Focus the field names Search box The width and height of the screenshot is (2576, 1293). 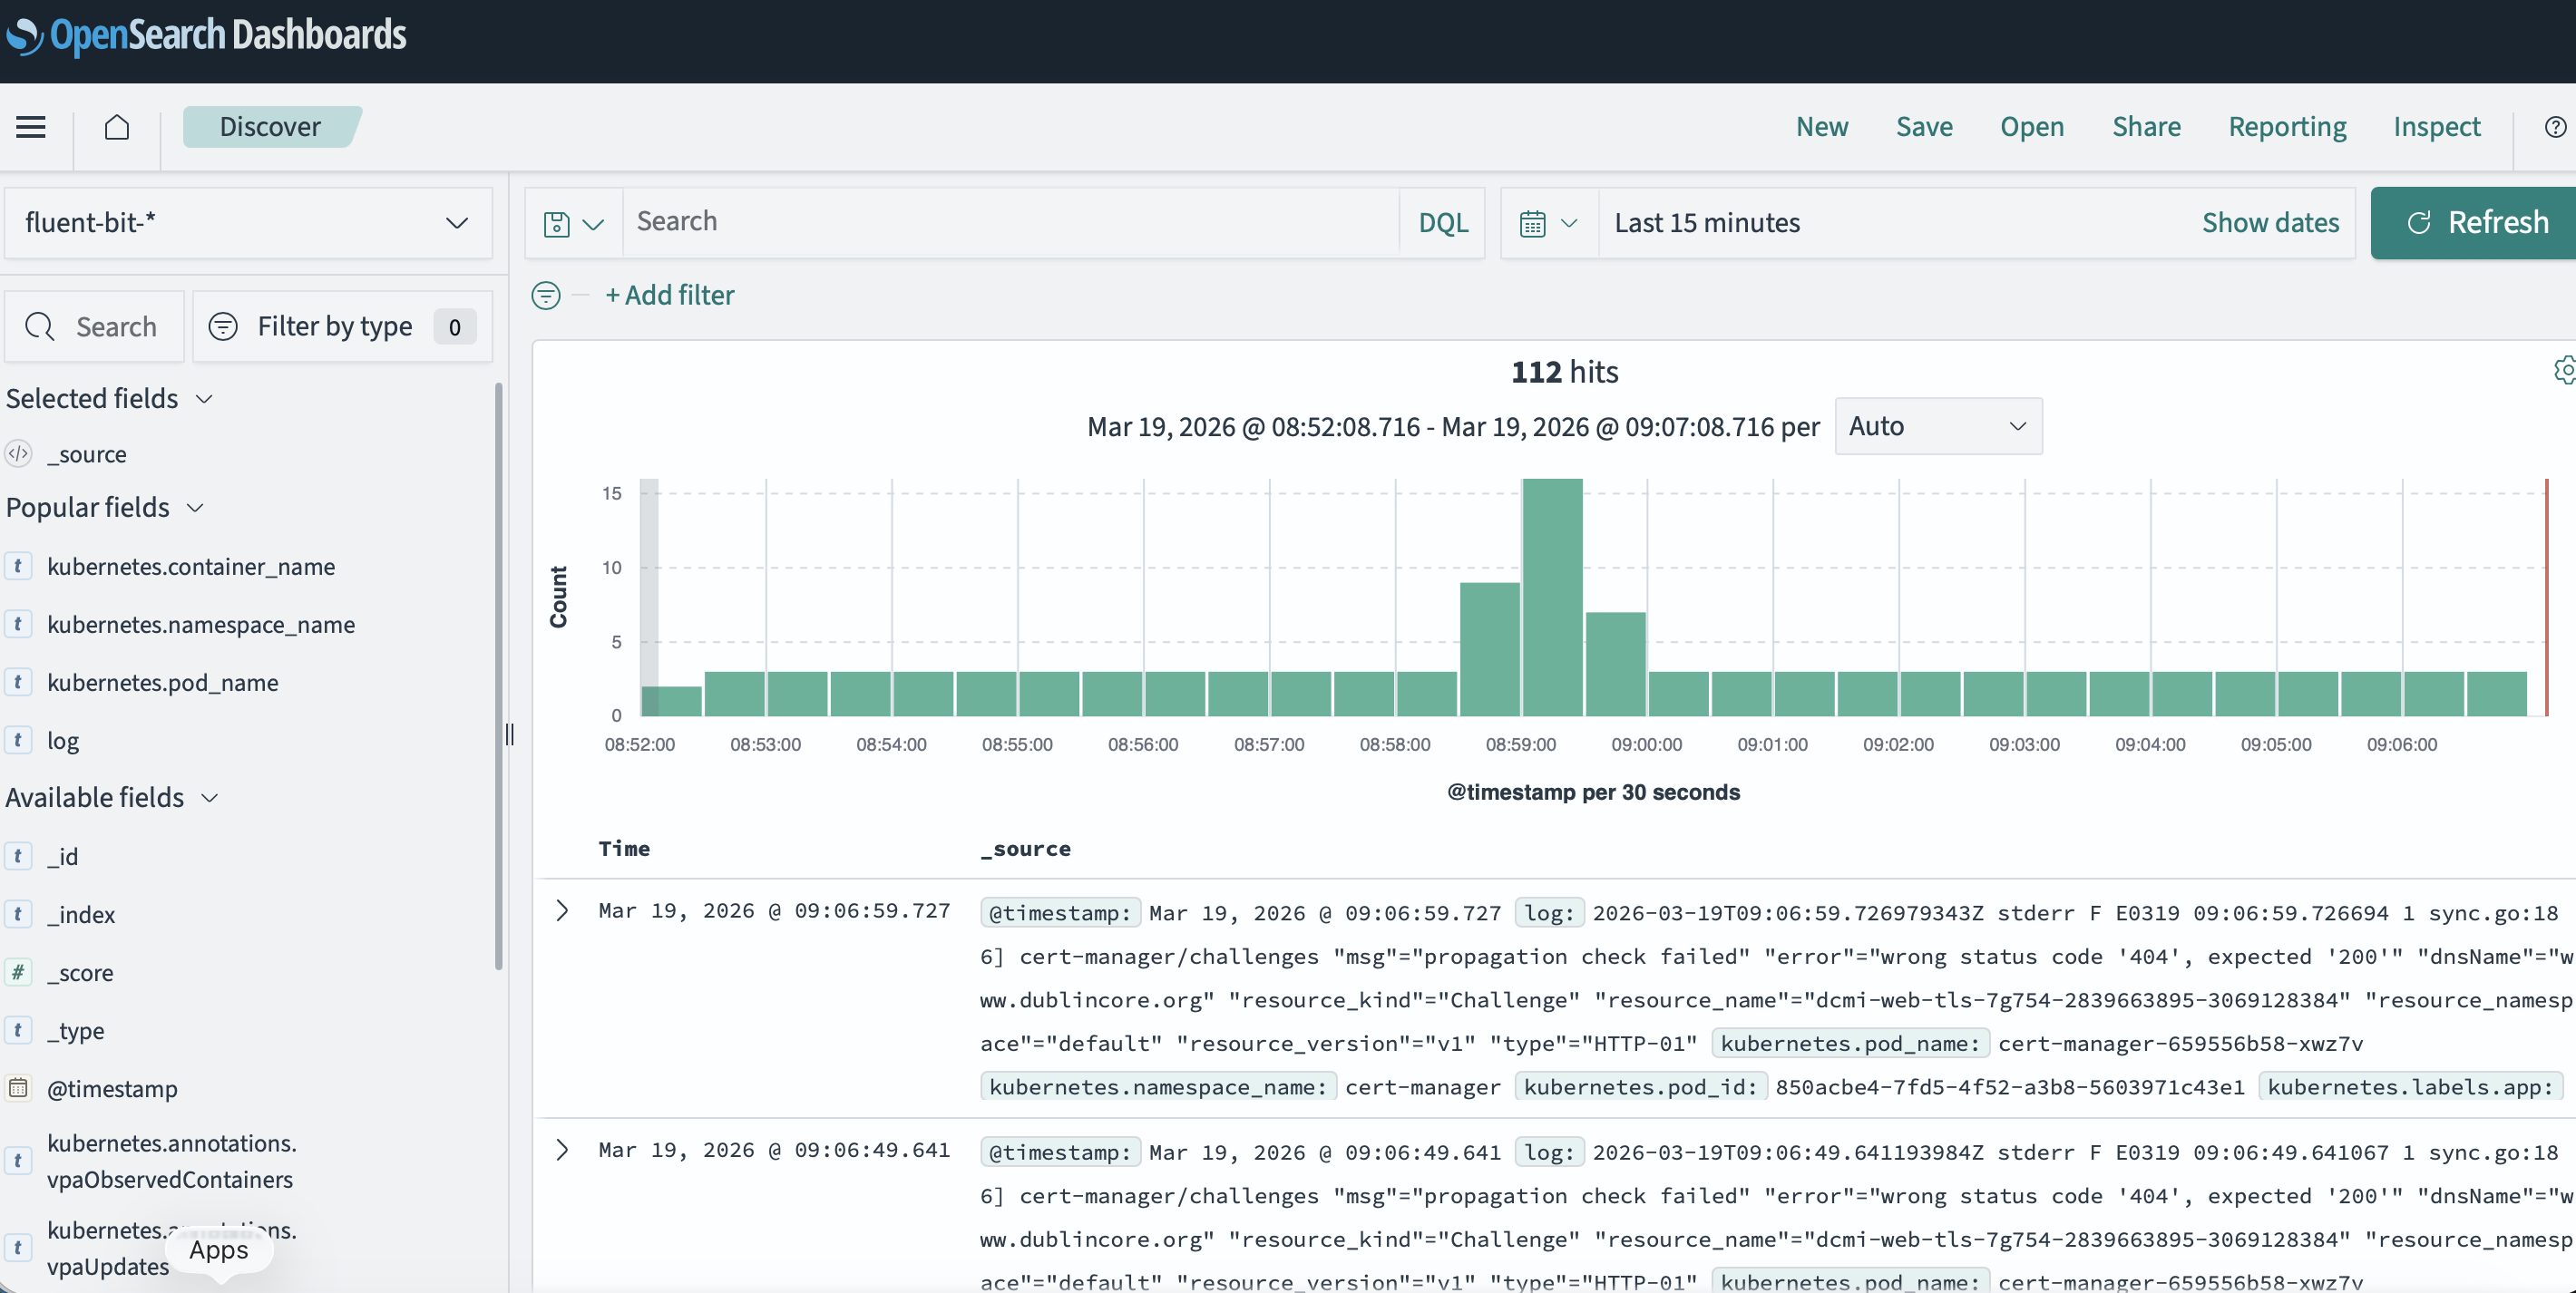(x=95, y=327)
